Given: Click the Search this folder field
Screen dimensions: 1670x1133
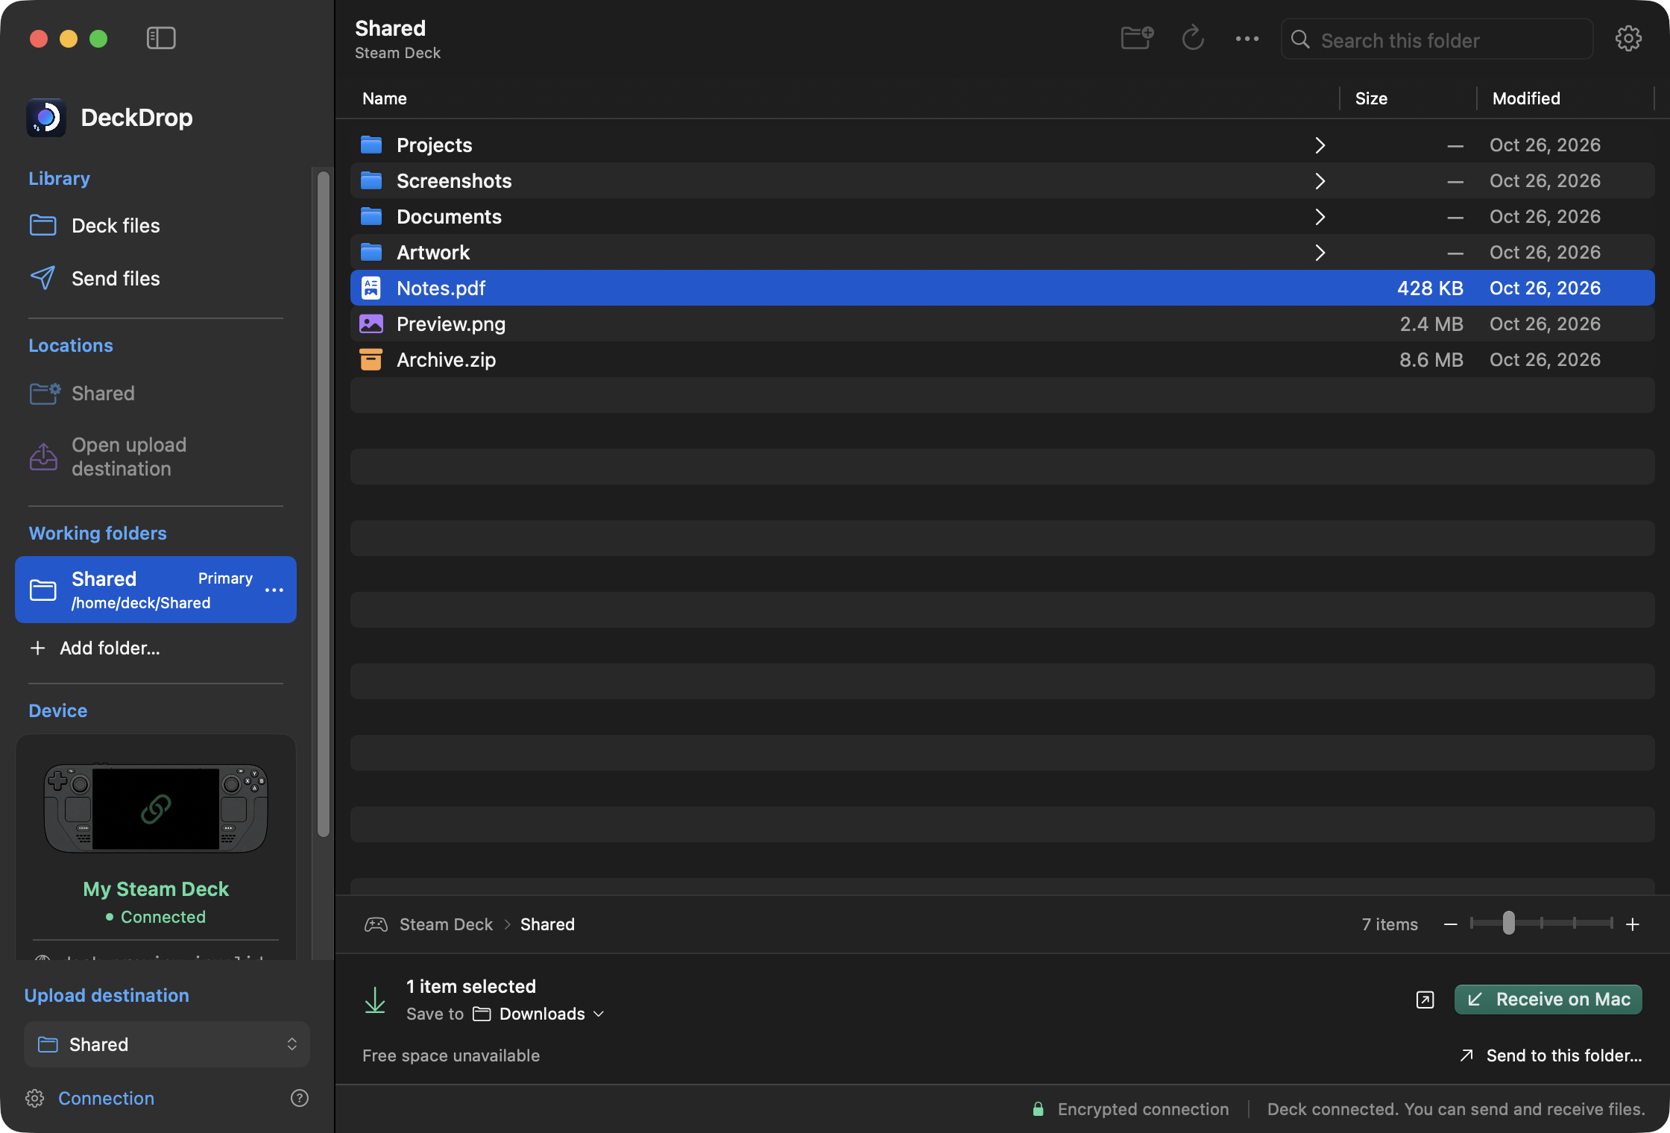Looking at the screenshot, I should (1437, 40).
